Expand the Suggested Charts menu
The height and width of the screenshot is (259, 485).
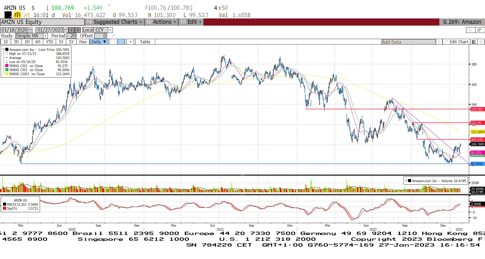[114, 22]
